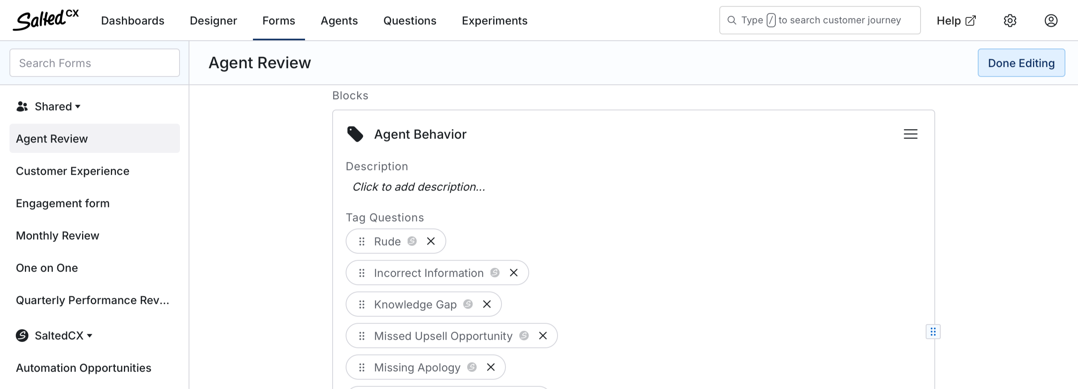Image resolution: width=1078 pixels, height=389 pixels.
Task: Grab the drag handle for Missing Apology
Action: 361,367
